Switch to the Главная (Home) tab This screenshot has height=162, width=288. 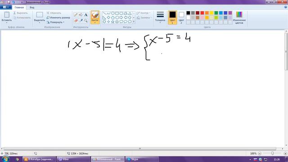19,8
